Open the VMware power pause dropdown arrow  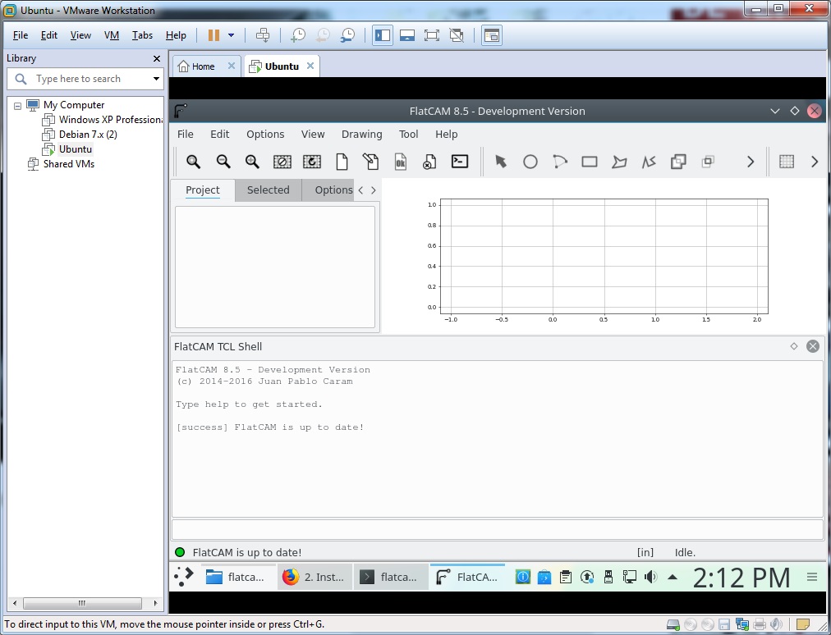pos(231,35)
